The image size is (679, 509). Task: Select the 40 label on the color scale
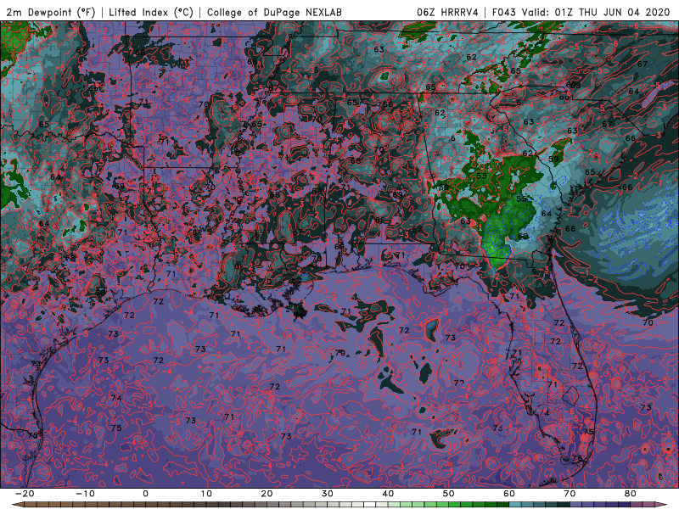(x=388, y=494)
